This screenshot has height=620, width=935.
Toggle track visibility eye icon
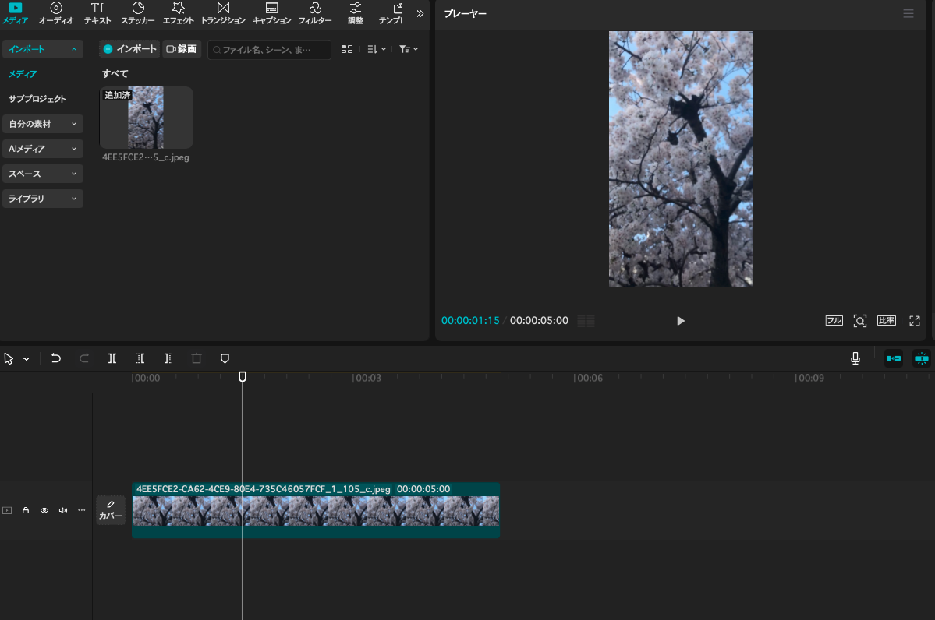pyautogui.click(x=44, y=511)
